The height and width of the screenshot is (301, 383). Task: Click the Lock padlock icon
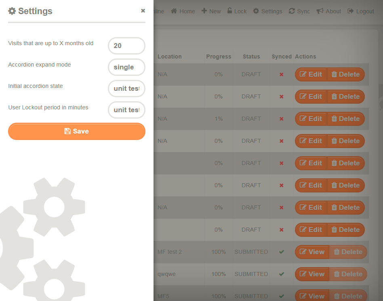[229, 11]
